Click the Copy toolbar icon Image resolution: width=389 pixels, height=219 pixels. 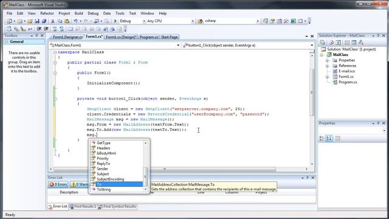click(60, 21)
